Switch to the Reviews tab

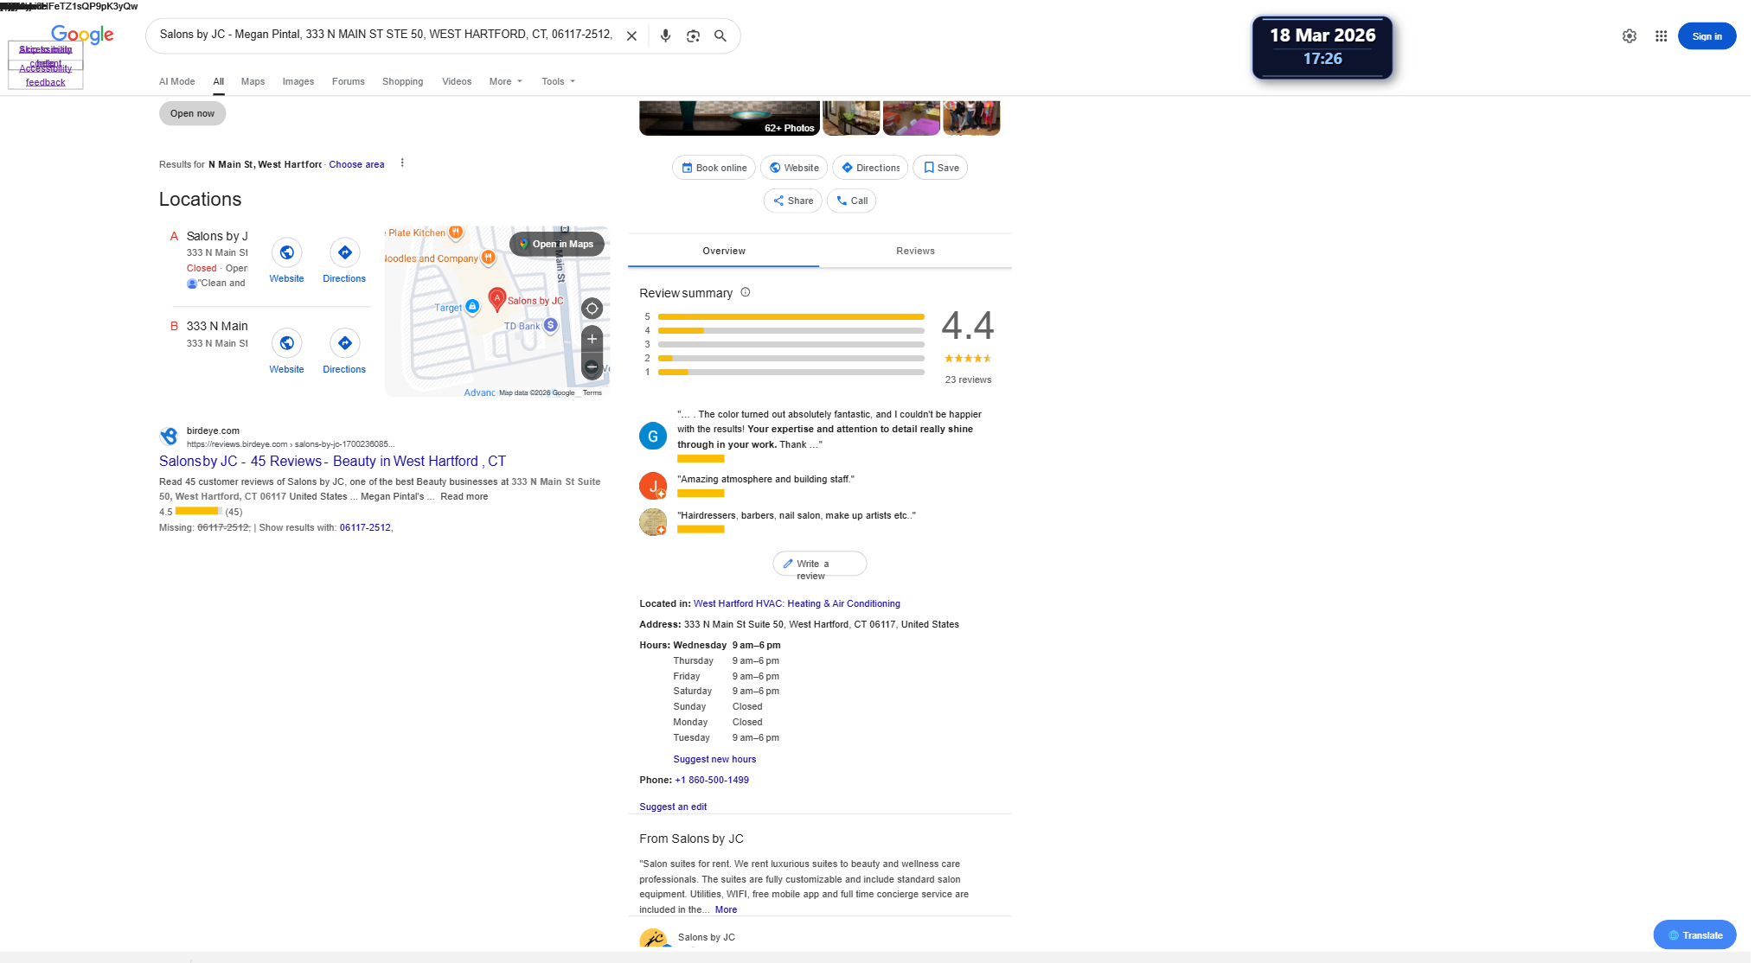tap(915, 251)
